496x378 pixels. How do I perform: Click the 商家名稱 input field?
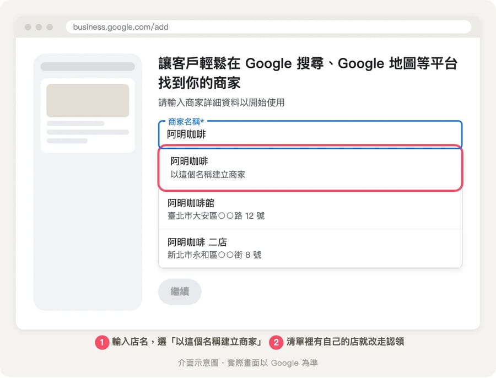[310, 134]
